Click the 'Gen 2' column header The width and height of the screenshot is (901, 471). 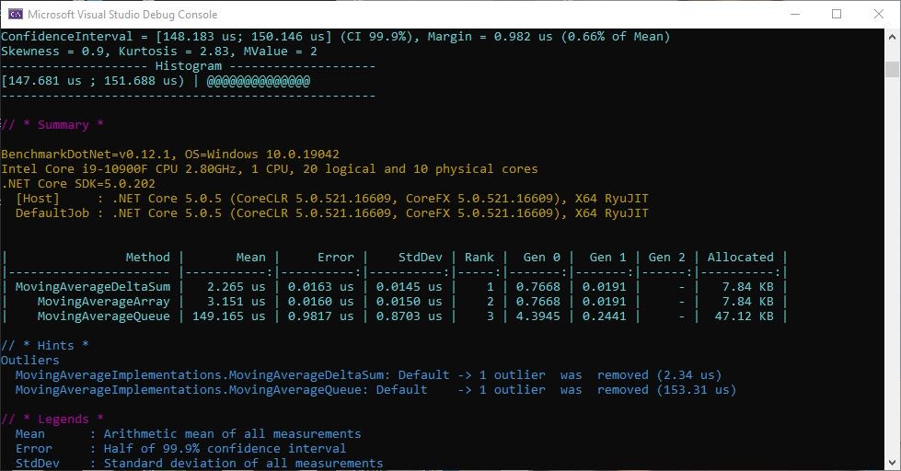coord(666,258)
